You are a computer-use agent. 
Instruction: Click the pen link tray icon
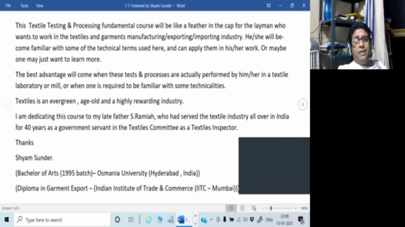[x=260, y=219]
